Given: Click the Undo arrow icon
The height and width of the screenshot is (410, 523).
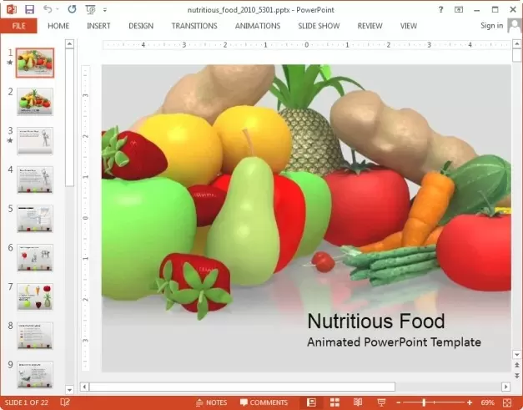Looking at the screenshot, I should click(x=48, y=9).
